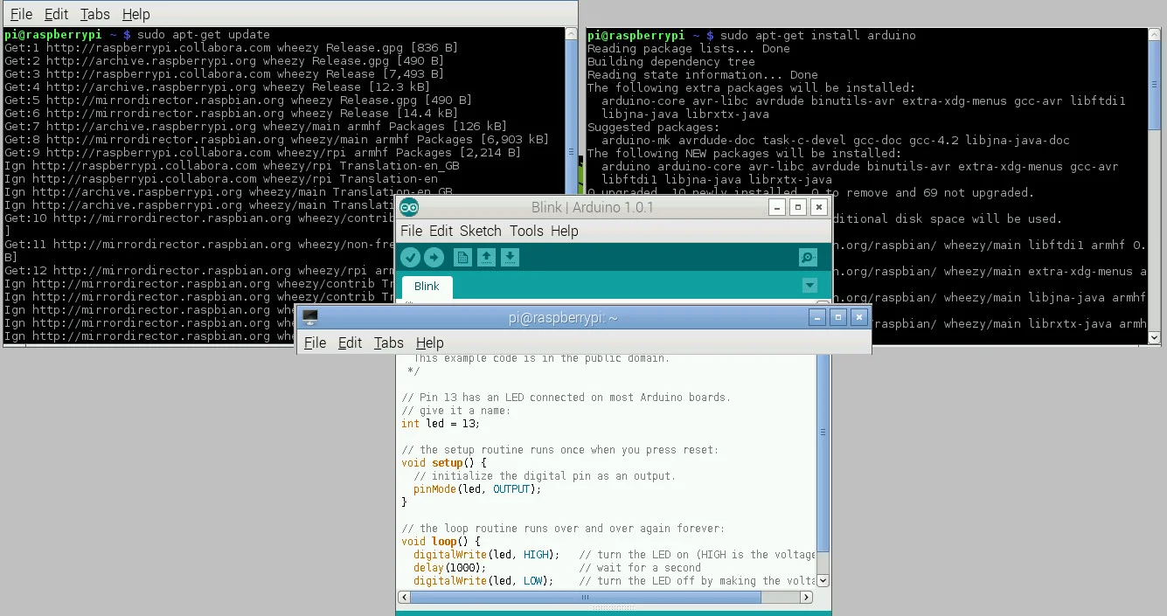Click the down arrow of Arduino editor scrollbar
This screenshot has width=1167, height=616.
(823, 580)
